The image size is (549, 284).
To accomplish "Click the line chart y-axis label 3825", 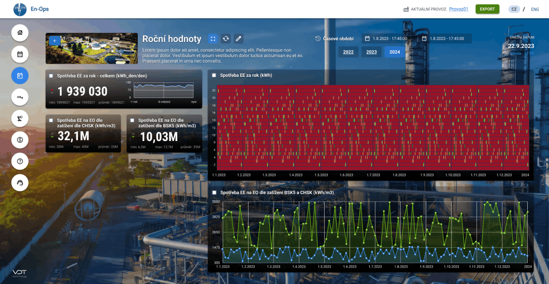I will (216, 217).
